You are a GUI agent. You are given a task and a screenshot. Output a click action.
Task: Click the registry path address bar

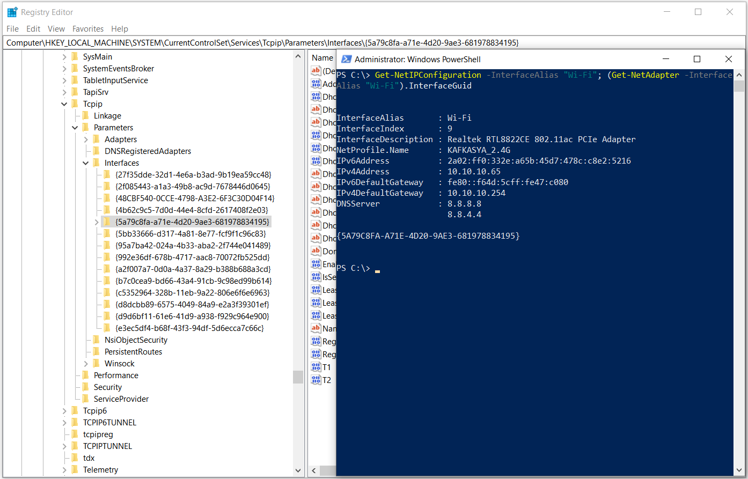click(x=373, y=43)
